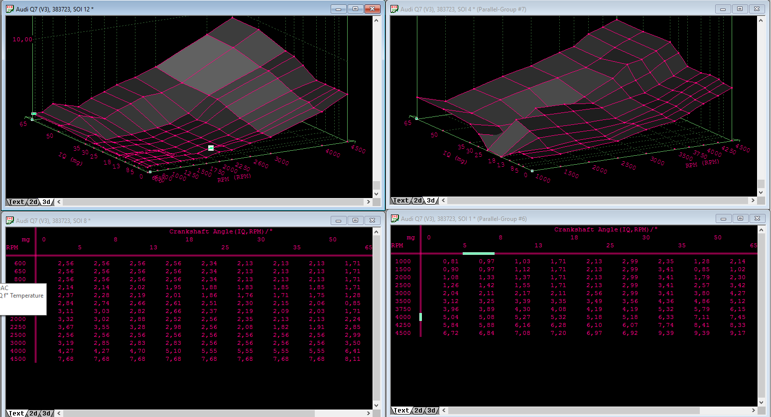The height and width of the screenshot is (417, 771).
Task: Switch SOI 4 window to 2d tab
Action: (x=418, y=201)
